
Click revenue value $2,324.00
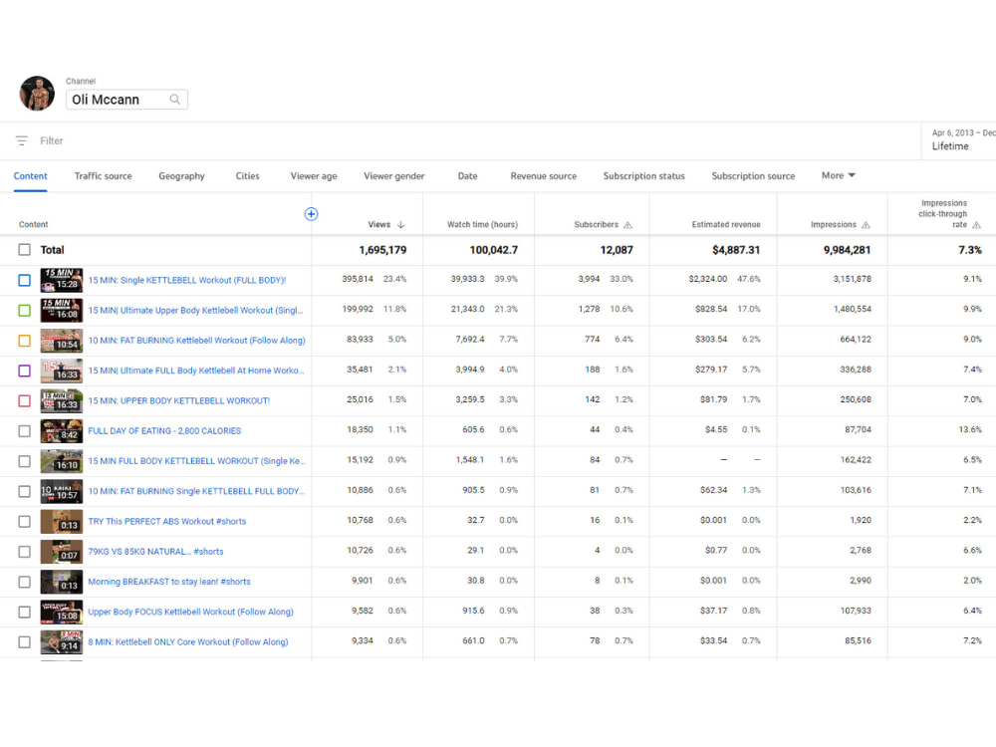(707, 279)
